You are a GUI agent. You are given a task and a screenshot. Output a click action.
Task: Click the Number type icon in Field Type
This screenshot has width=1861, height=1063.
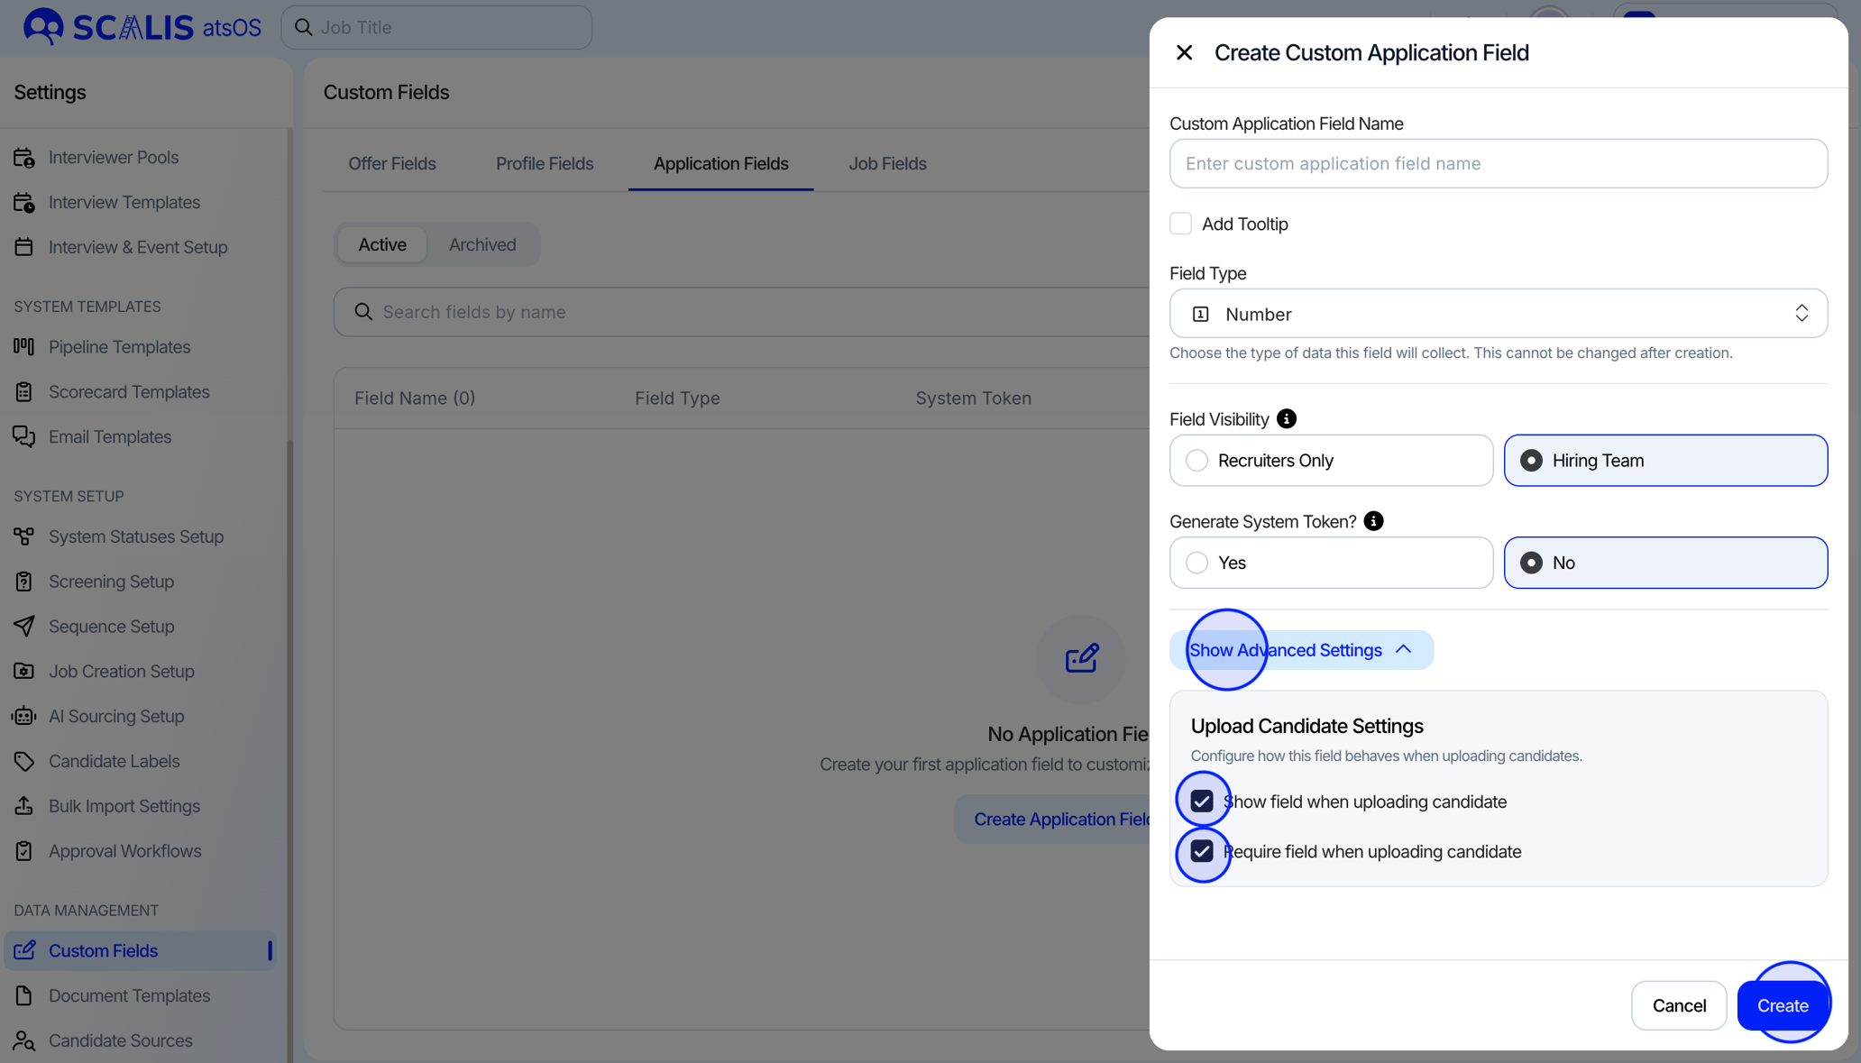(1200, 314)
